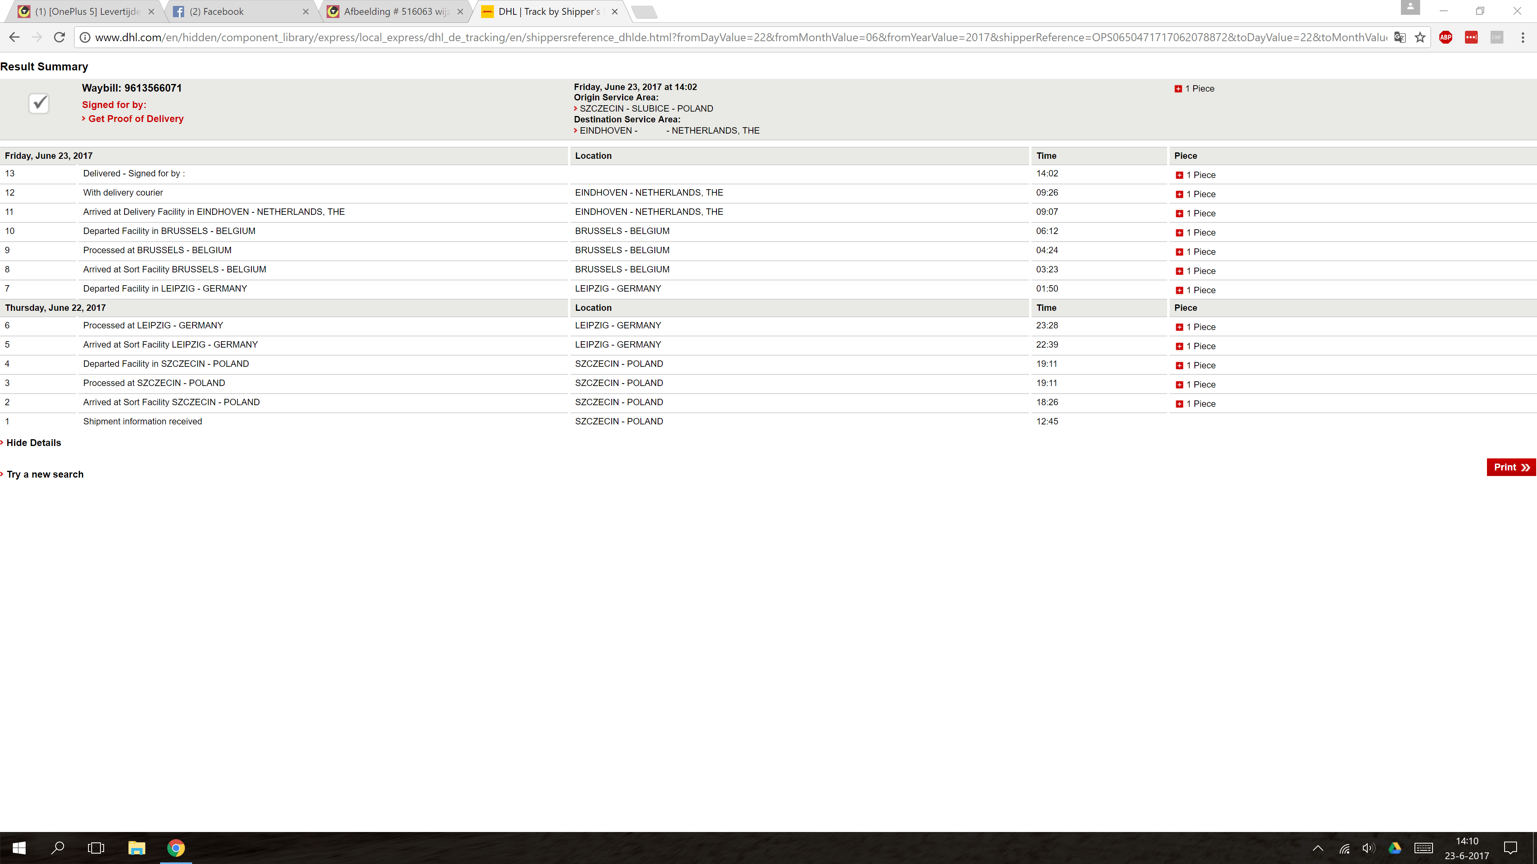Expand piece details for Delivered row 13
This screenshot has height=864, width=1537.
[x=1179, y=175]
